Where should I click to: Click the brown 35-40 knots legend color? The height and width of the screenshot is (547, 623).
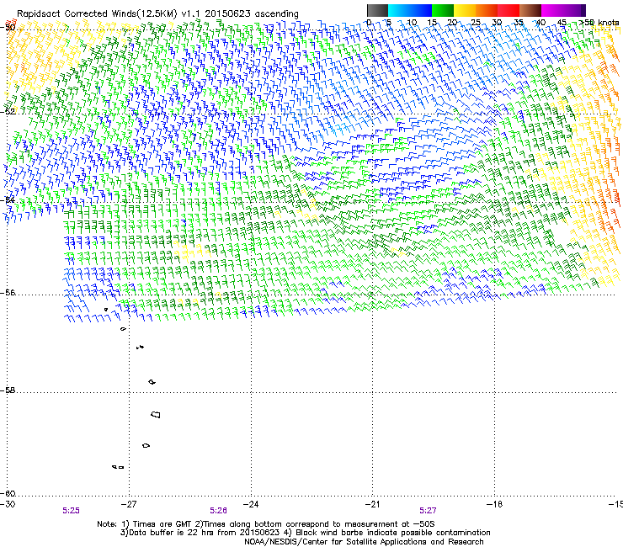pyautogui.click(x=530, y=10)
